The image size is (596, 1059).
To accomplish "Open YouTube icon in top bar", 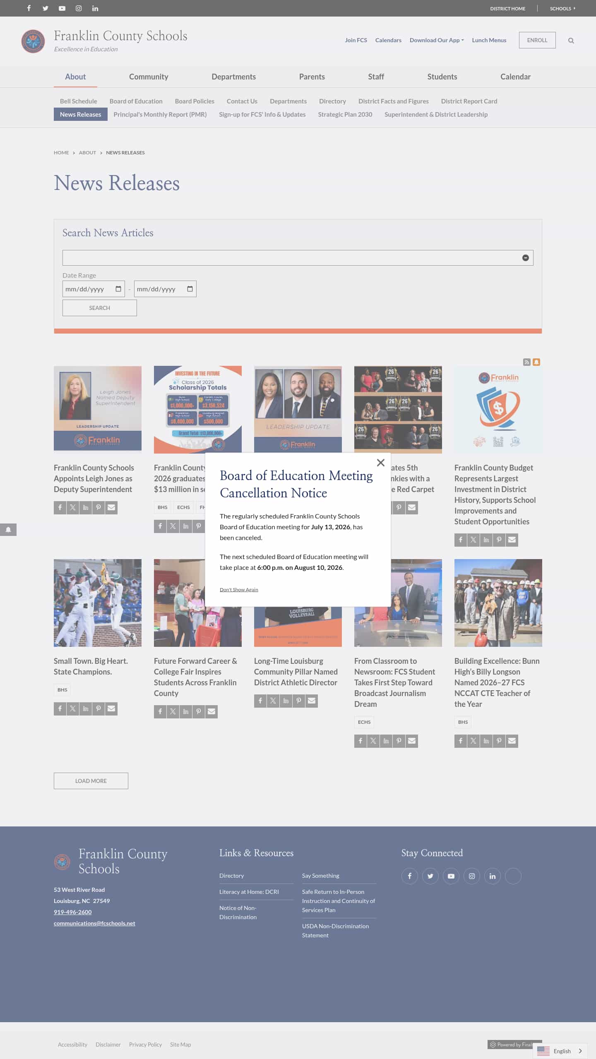I will (62, 8).
